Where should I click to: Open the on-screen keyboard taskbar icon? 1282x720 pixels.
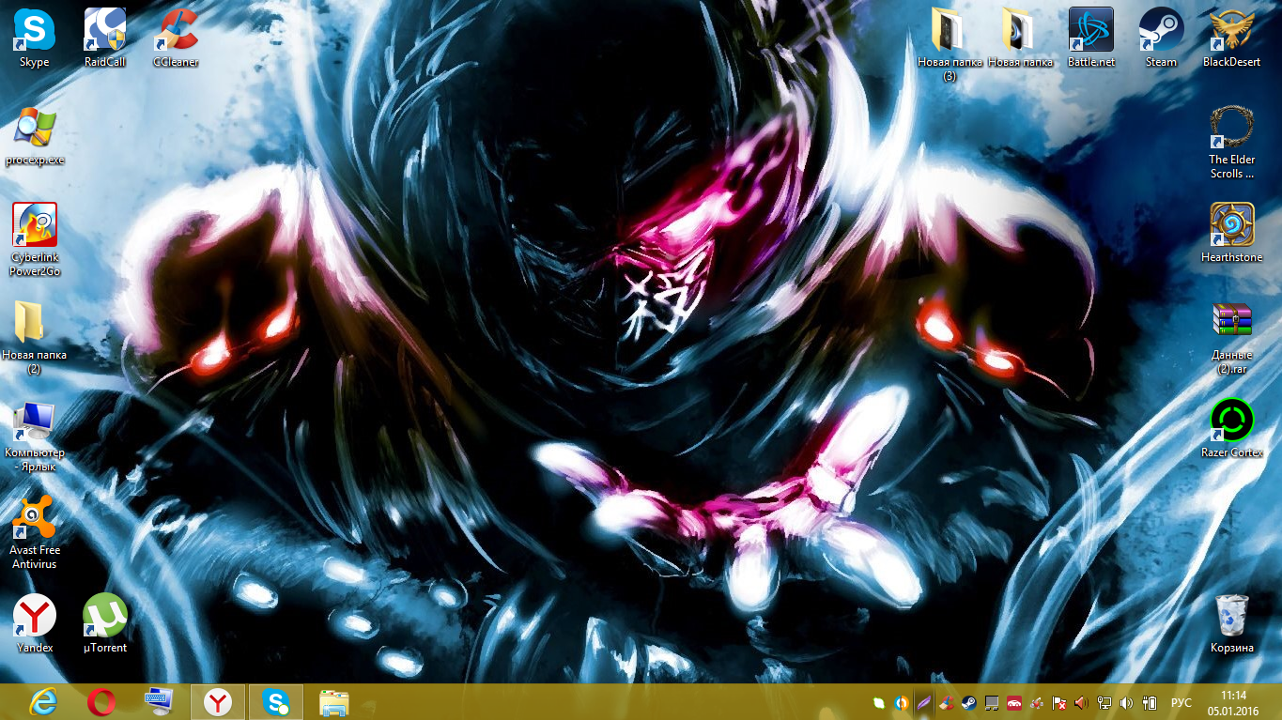tap(159, 702)
